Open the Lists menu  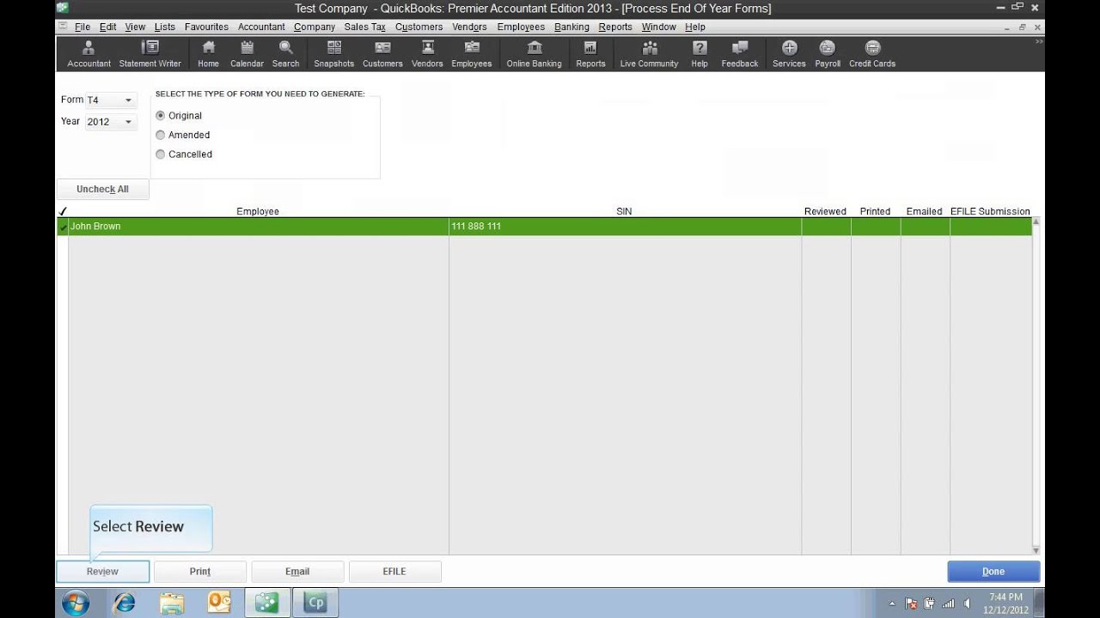pyautogui.click(x=165, y=27)
